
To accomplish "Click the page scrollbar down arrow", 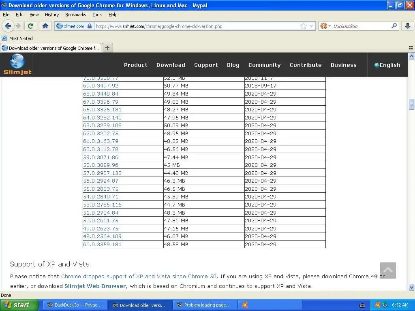I will click(x=411, y=287).
